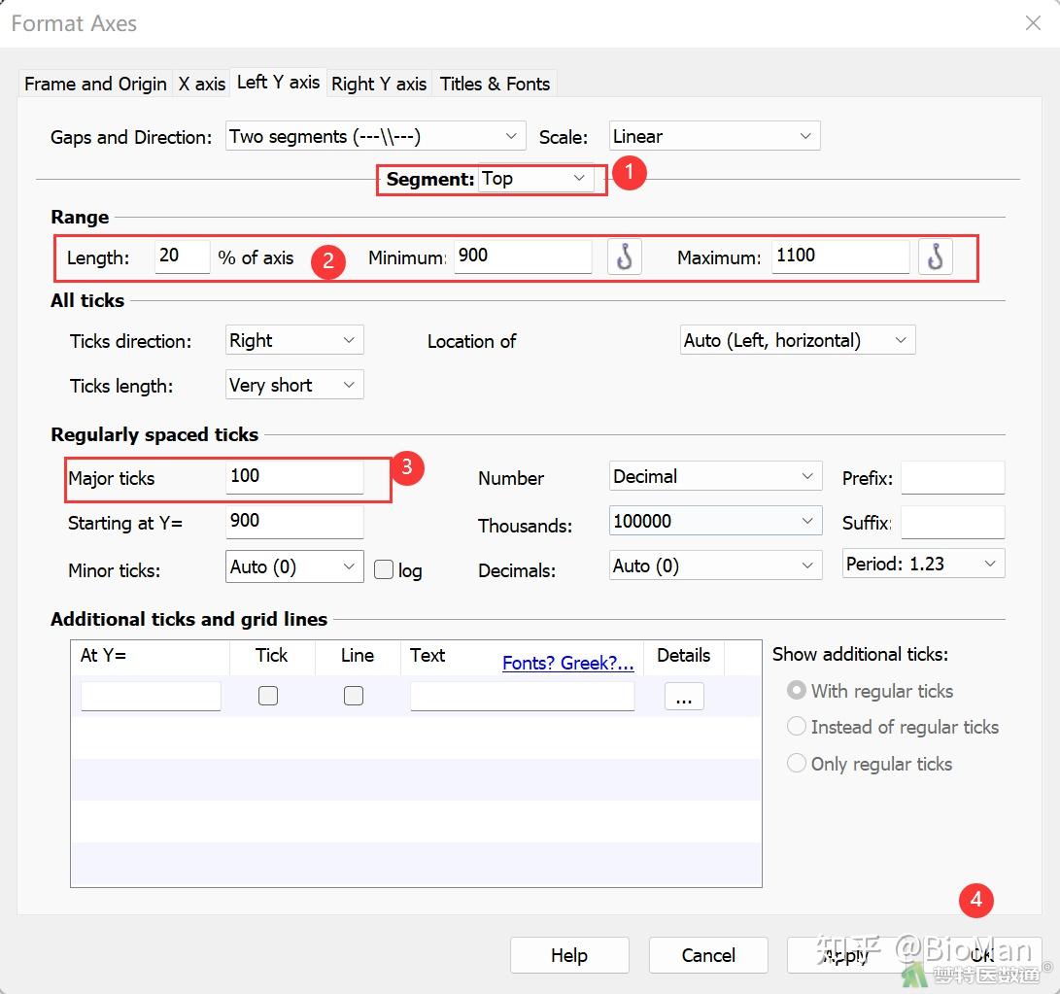Enable the log minor ticks checkbox
Image resolution: width=1060 pixels, height=994 pixels.
coord(384,570)
